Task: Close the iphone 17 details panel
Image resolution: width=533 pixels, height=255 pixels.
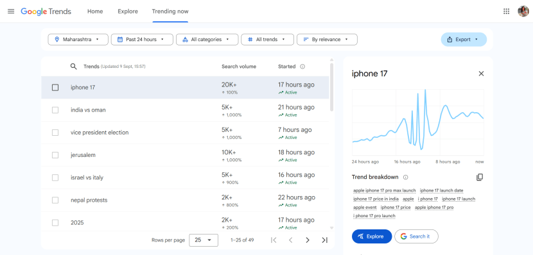Action: (481, 74)
